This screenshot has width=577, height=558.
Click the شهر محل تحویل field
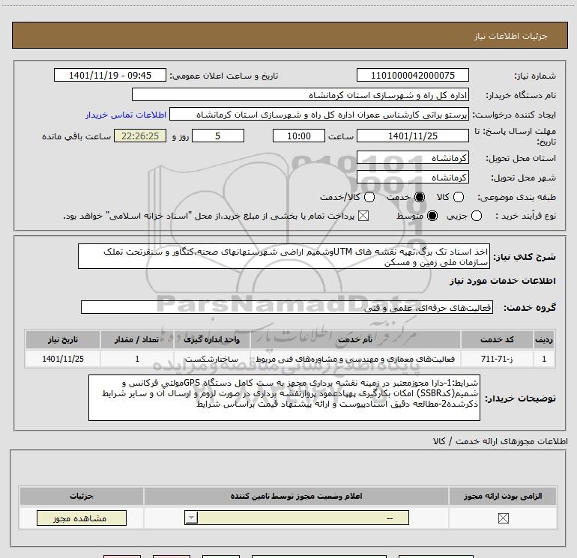(x=412, y=178)
